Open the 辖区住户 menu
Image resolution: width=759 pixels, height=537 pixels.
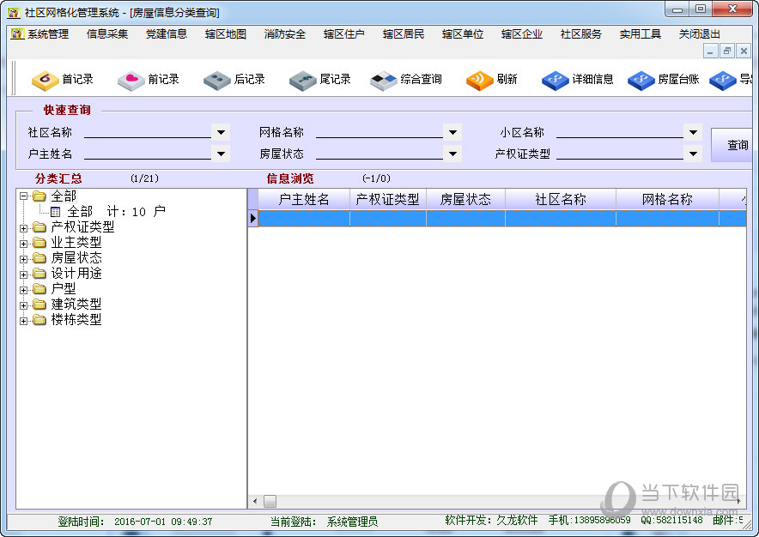343,33
